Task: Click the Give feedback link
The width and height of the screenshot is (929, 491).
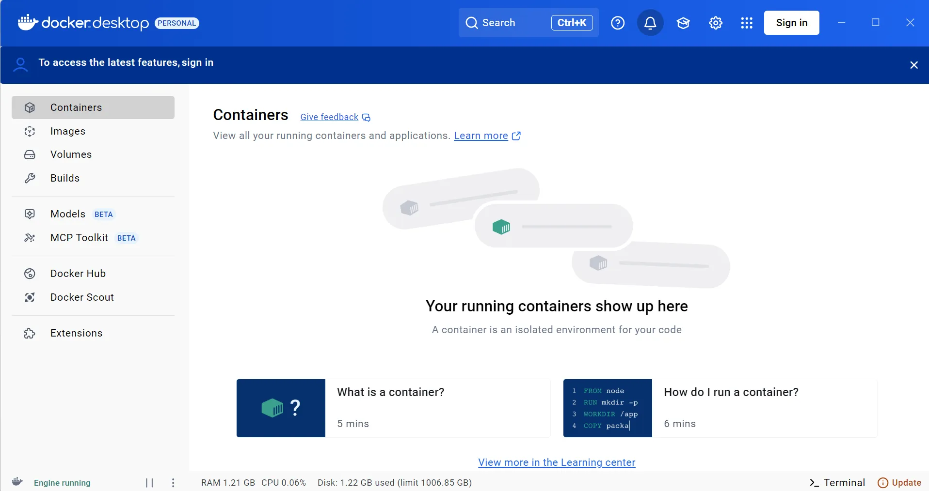Action: click(x=329, y=117)
